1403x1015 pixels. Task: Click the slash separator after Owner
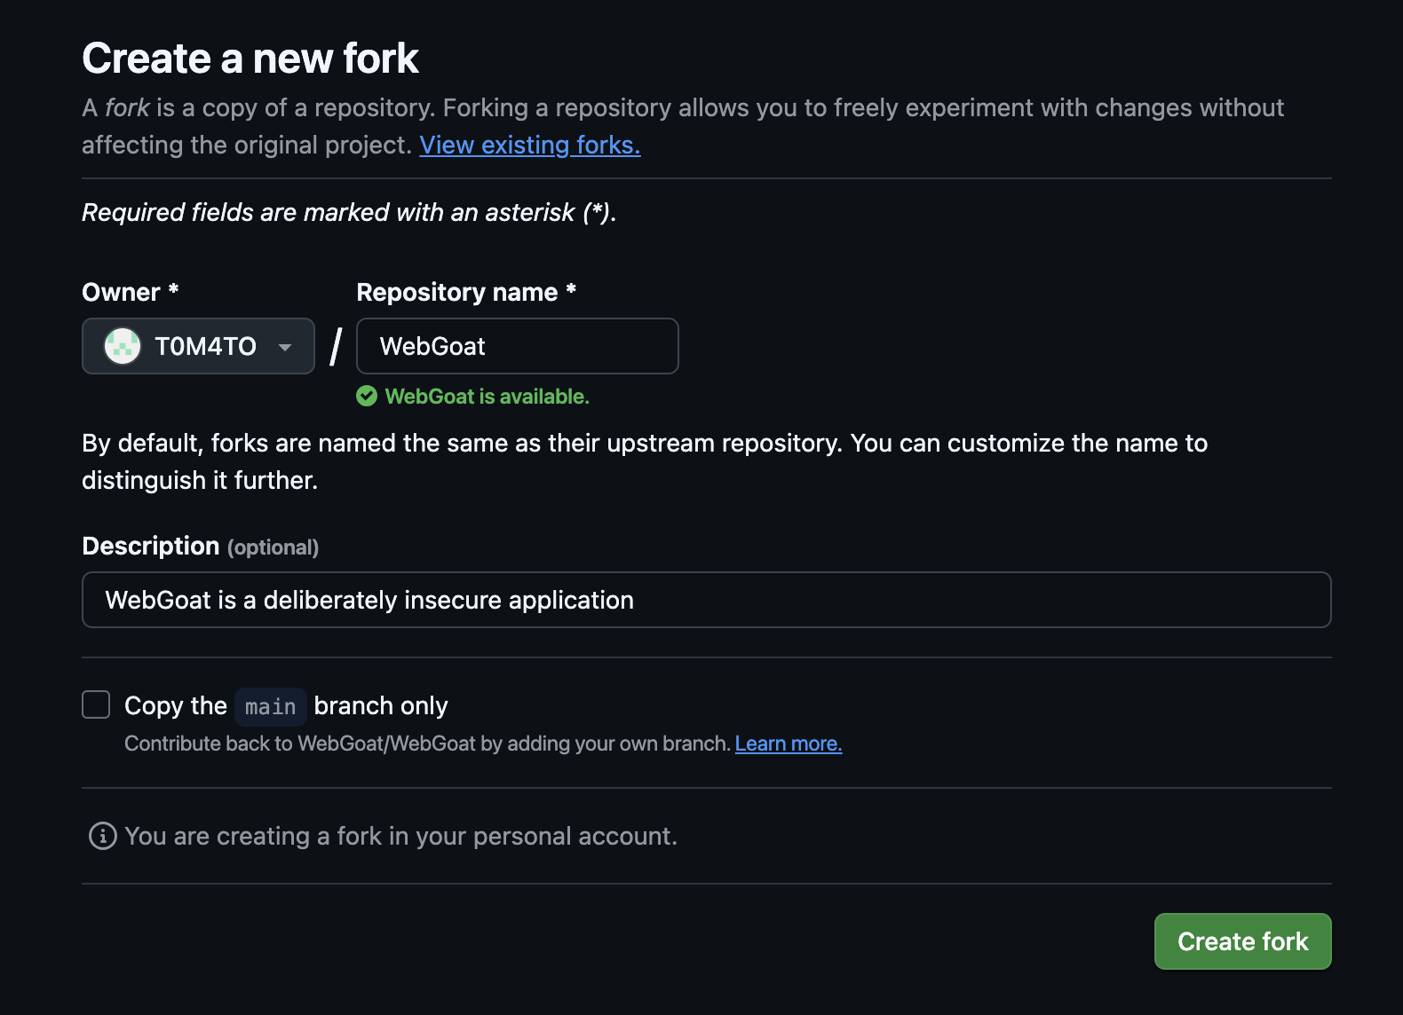336,346
